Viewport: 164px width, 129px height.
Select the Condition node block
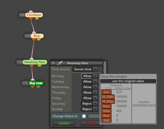pos(34,15)
